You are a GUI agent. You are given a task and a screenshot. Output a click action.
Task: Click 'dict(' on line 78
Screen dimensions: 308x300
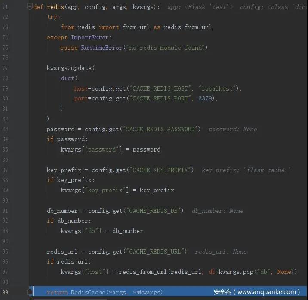pyautogui.click(x=69, y=78)
